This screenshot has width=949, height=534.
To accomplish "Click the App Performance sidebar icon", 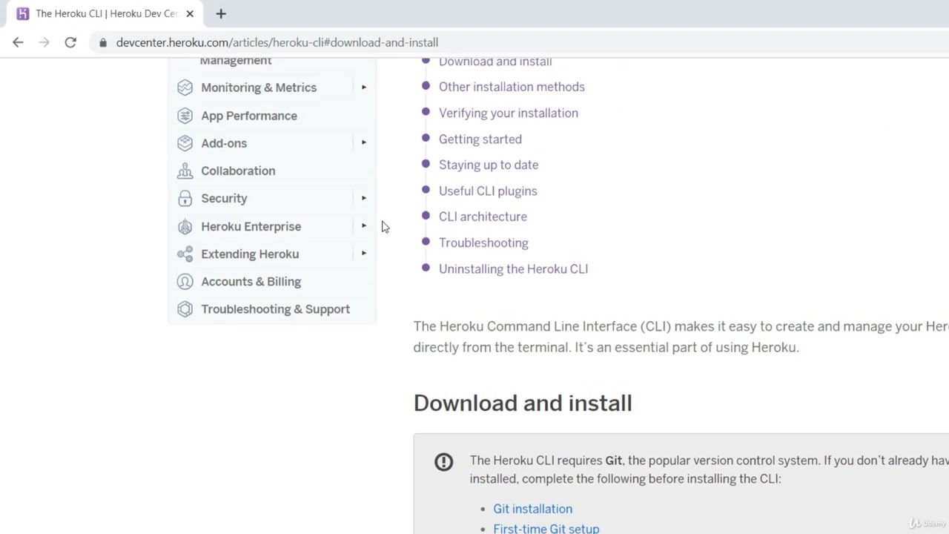I will coord(185,116).
